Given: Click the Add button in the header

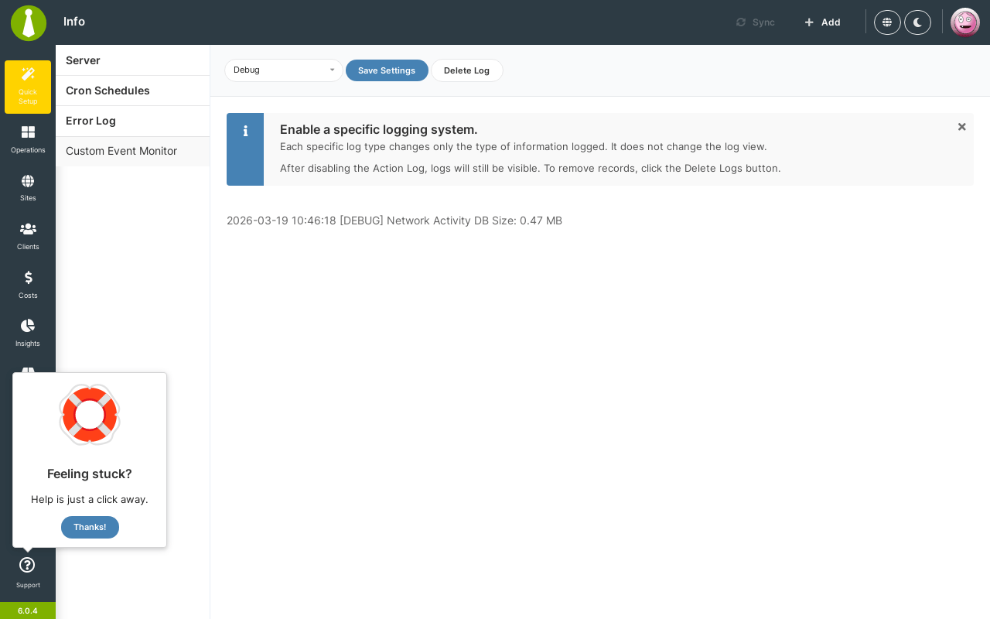Looking at the screenshot, I should (x=822, y=22).
